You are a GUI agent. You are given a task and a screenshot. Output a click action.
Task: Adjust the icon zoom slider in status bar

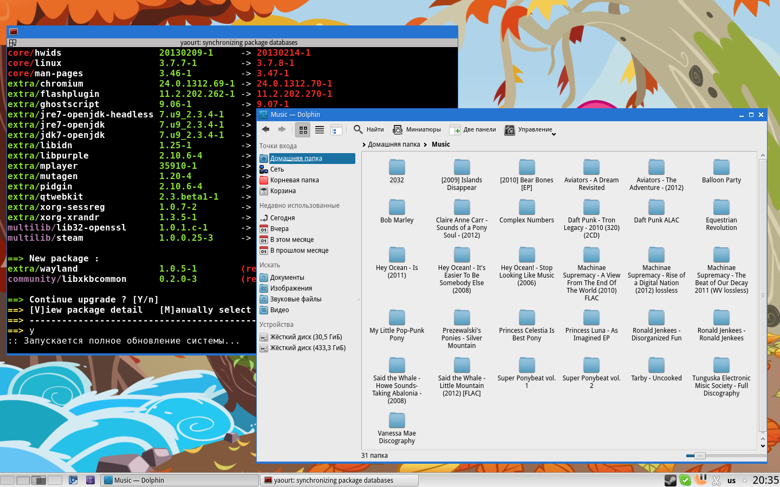coord(700,456)
